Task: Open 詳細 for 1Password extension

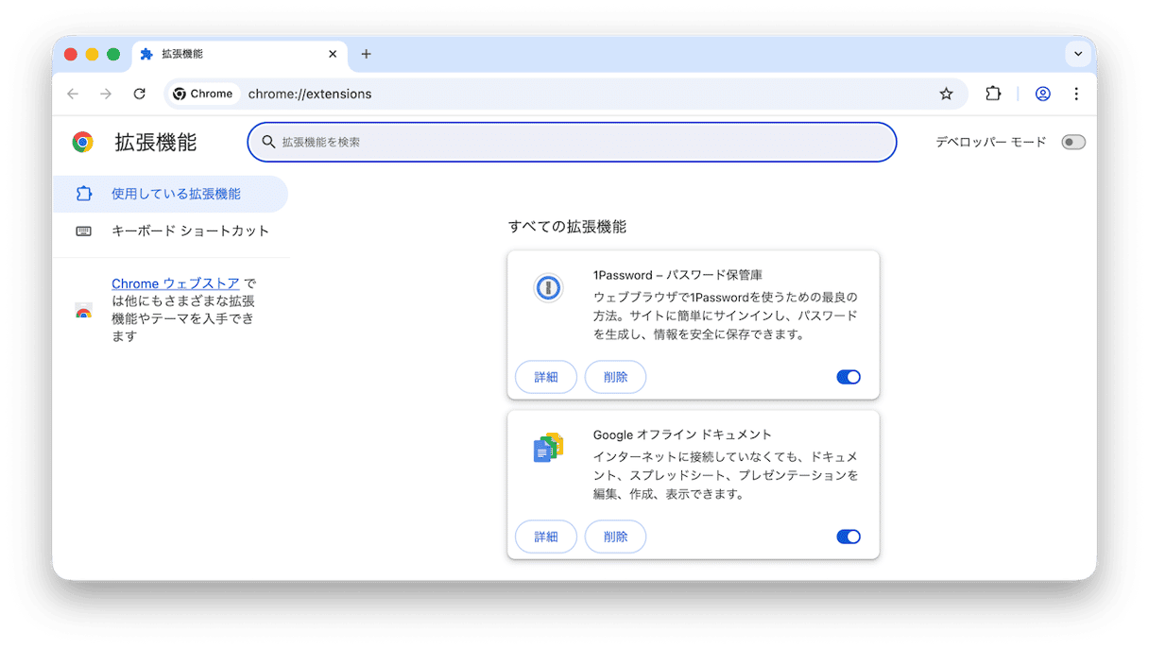Action: (546, 377)
